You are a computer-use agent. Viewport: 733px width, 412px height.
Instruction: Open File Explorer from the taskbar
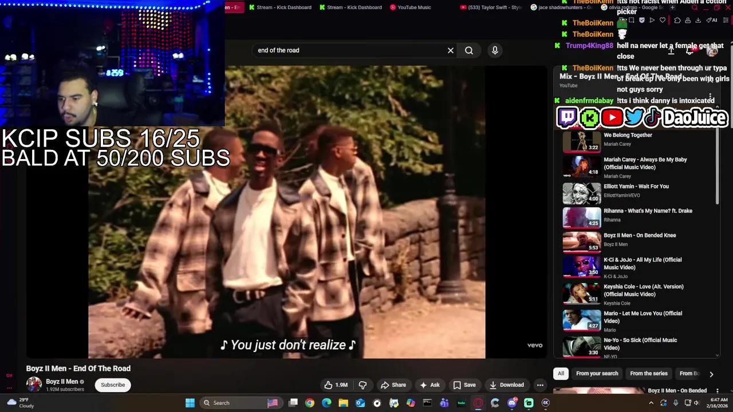pyautogui.click(x=343, y=403)
